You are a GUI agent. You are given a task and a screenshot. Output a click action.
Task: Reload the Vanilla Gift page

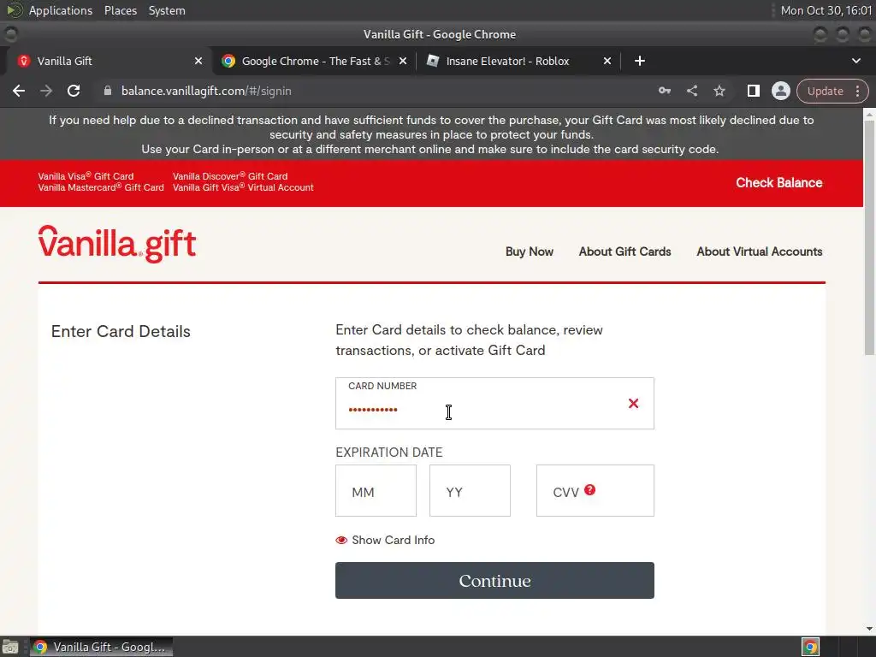(x=74, y=91)
